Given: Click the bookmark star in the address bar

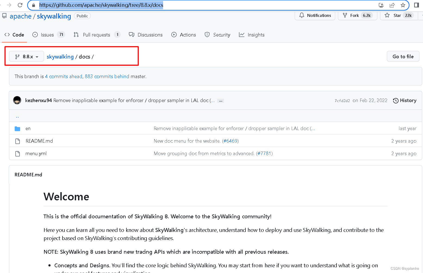Looking at the screenshot, I should coord(403,5).
